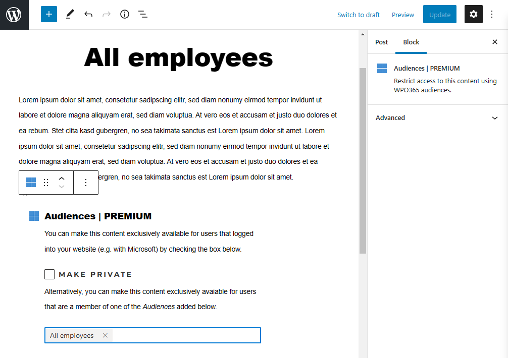Move block up with the chevron arrow
Screen dimensions: 508x358
[62, 178]
